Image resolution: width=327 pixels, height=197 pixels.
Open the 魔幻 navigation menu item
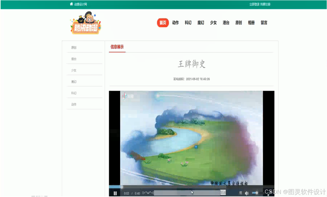click(x=201, y=23)
